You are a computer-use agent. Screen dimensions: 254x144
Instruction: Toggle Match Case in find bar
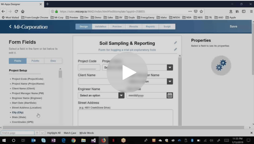click(x=70, y=133)
